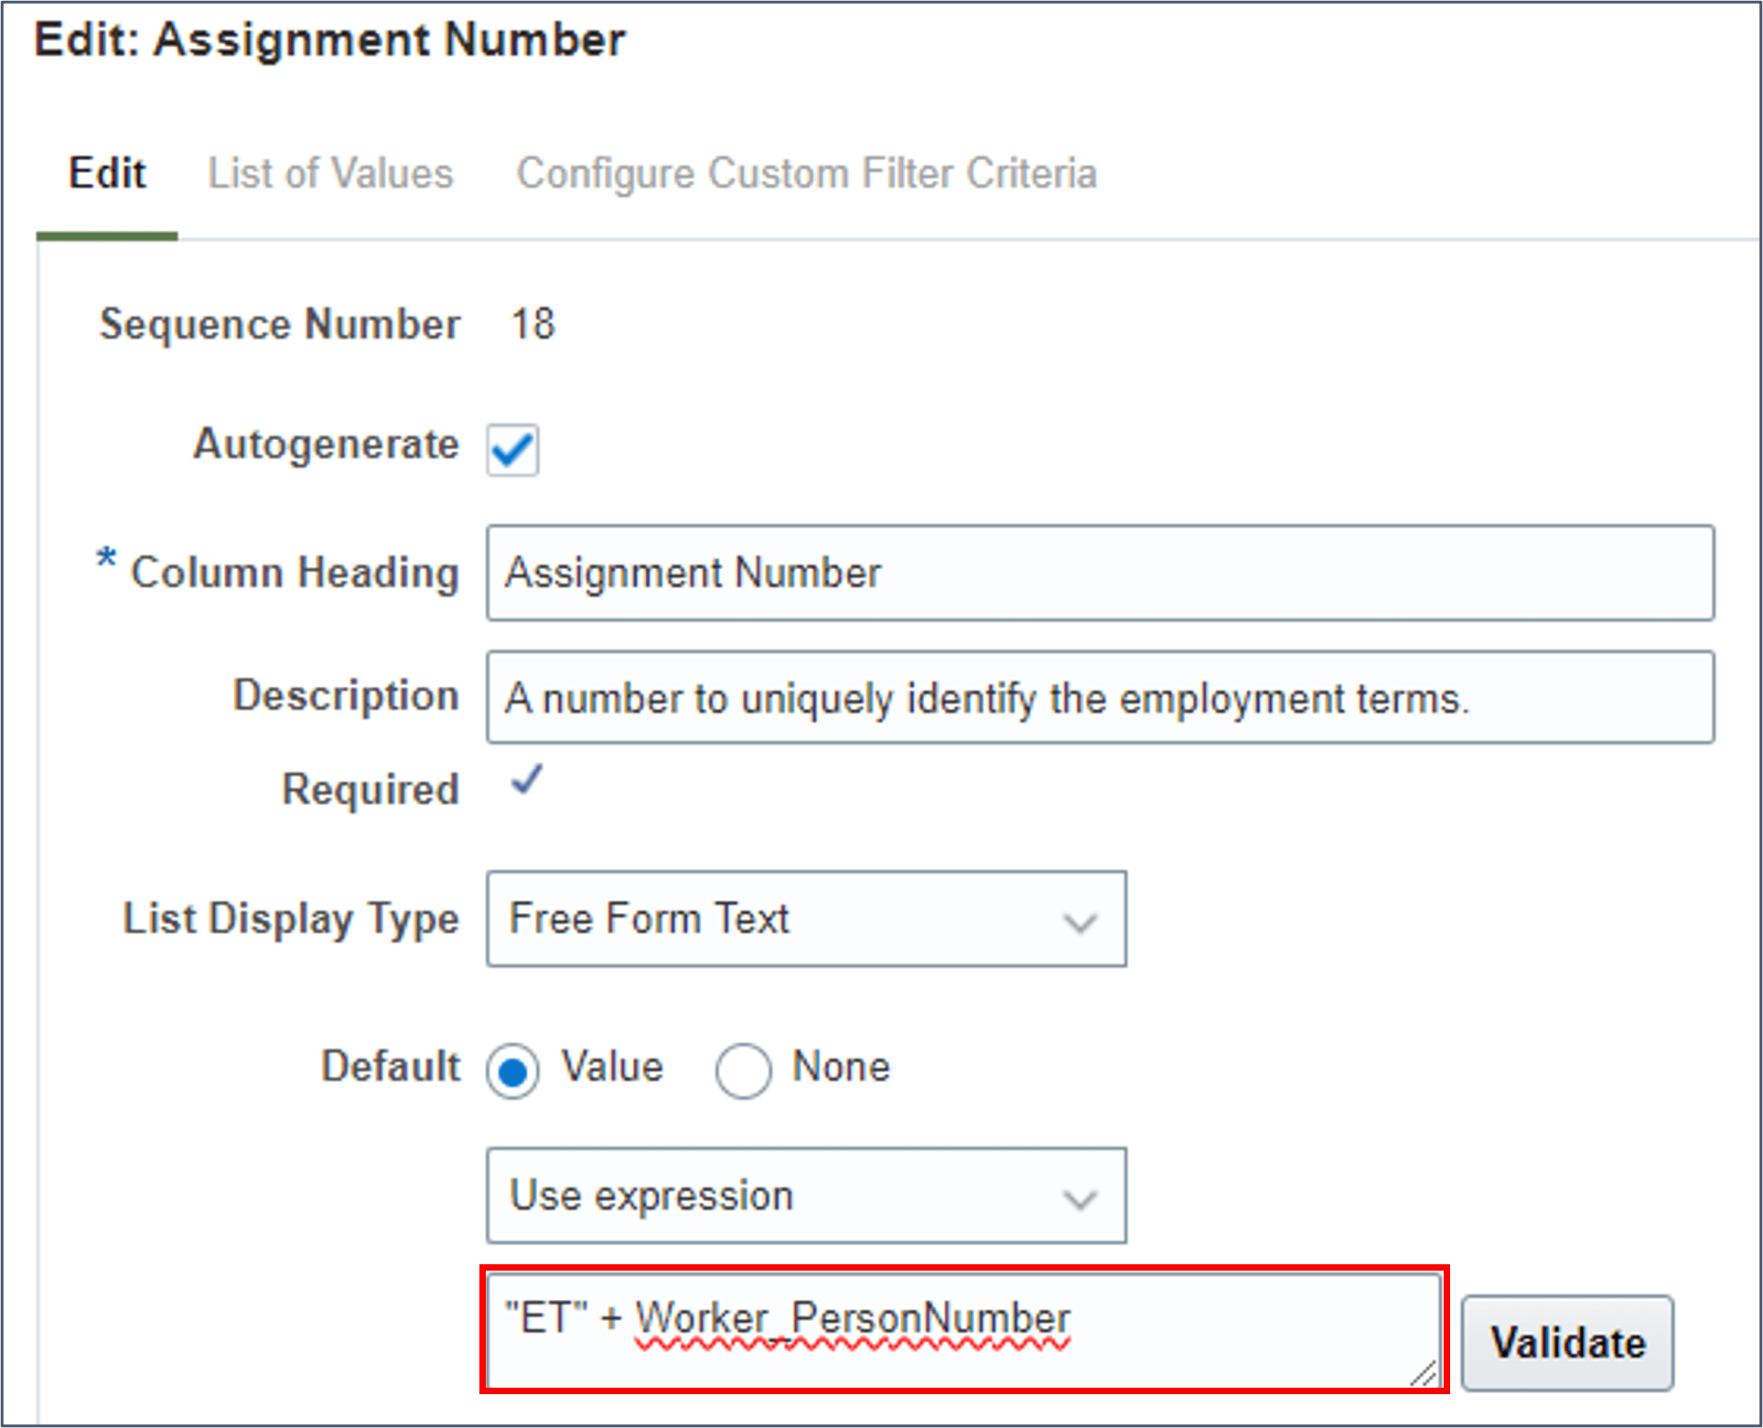Open the Configure Custom Filter Criteria tab
This screenshot has width=1763, height=1428.
click(806, 174)
